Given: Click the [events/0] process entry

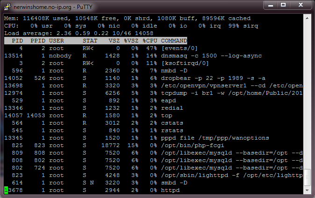Looking at the screenshot, I should (179, 48).
